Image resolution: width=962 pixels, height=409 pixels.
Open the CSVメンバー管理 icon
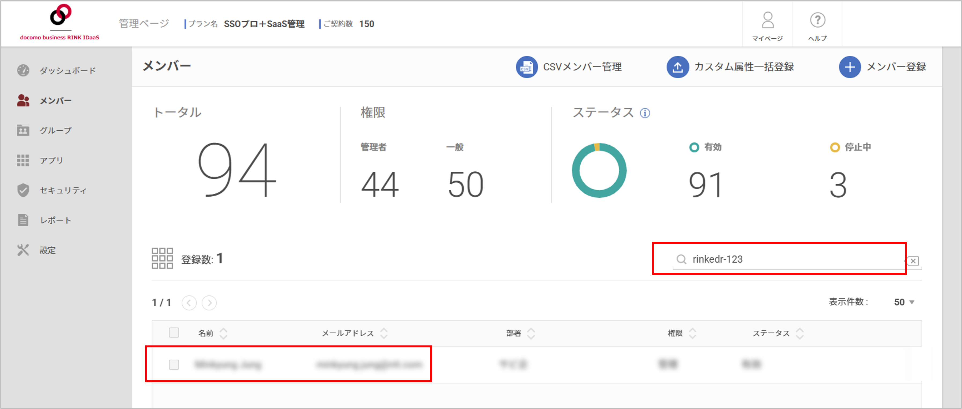click(x=526, y=67)
